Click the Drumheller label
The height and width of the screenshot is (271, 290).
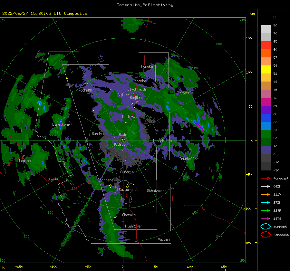[189, 159]
